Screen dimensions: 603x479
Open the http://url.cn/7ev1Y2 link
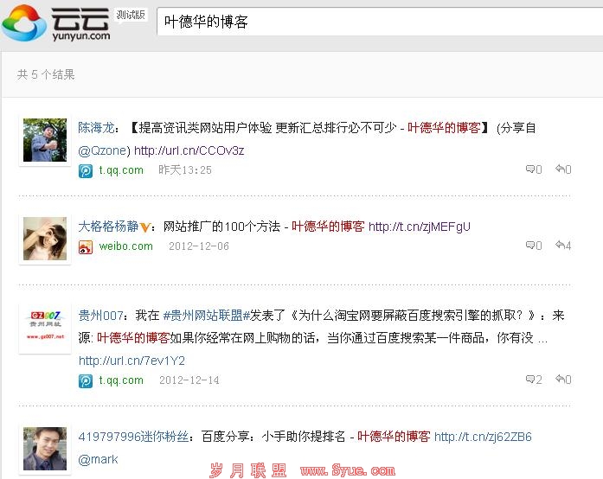tap(132, 361)
